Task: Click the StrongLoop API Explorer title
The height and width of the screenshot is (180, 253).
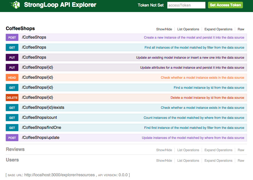Action: [x=60, y=5]
